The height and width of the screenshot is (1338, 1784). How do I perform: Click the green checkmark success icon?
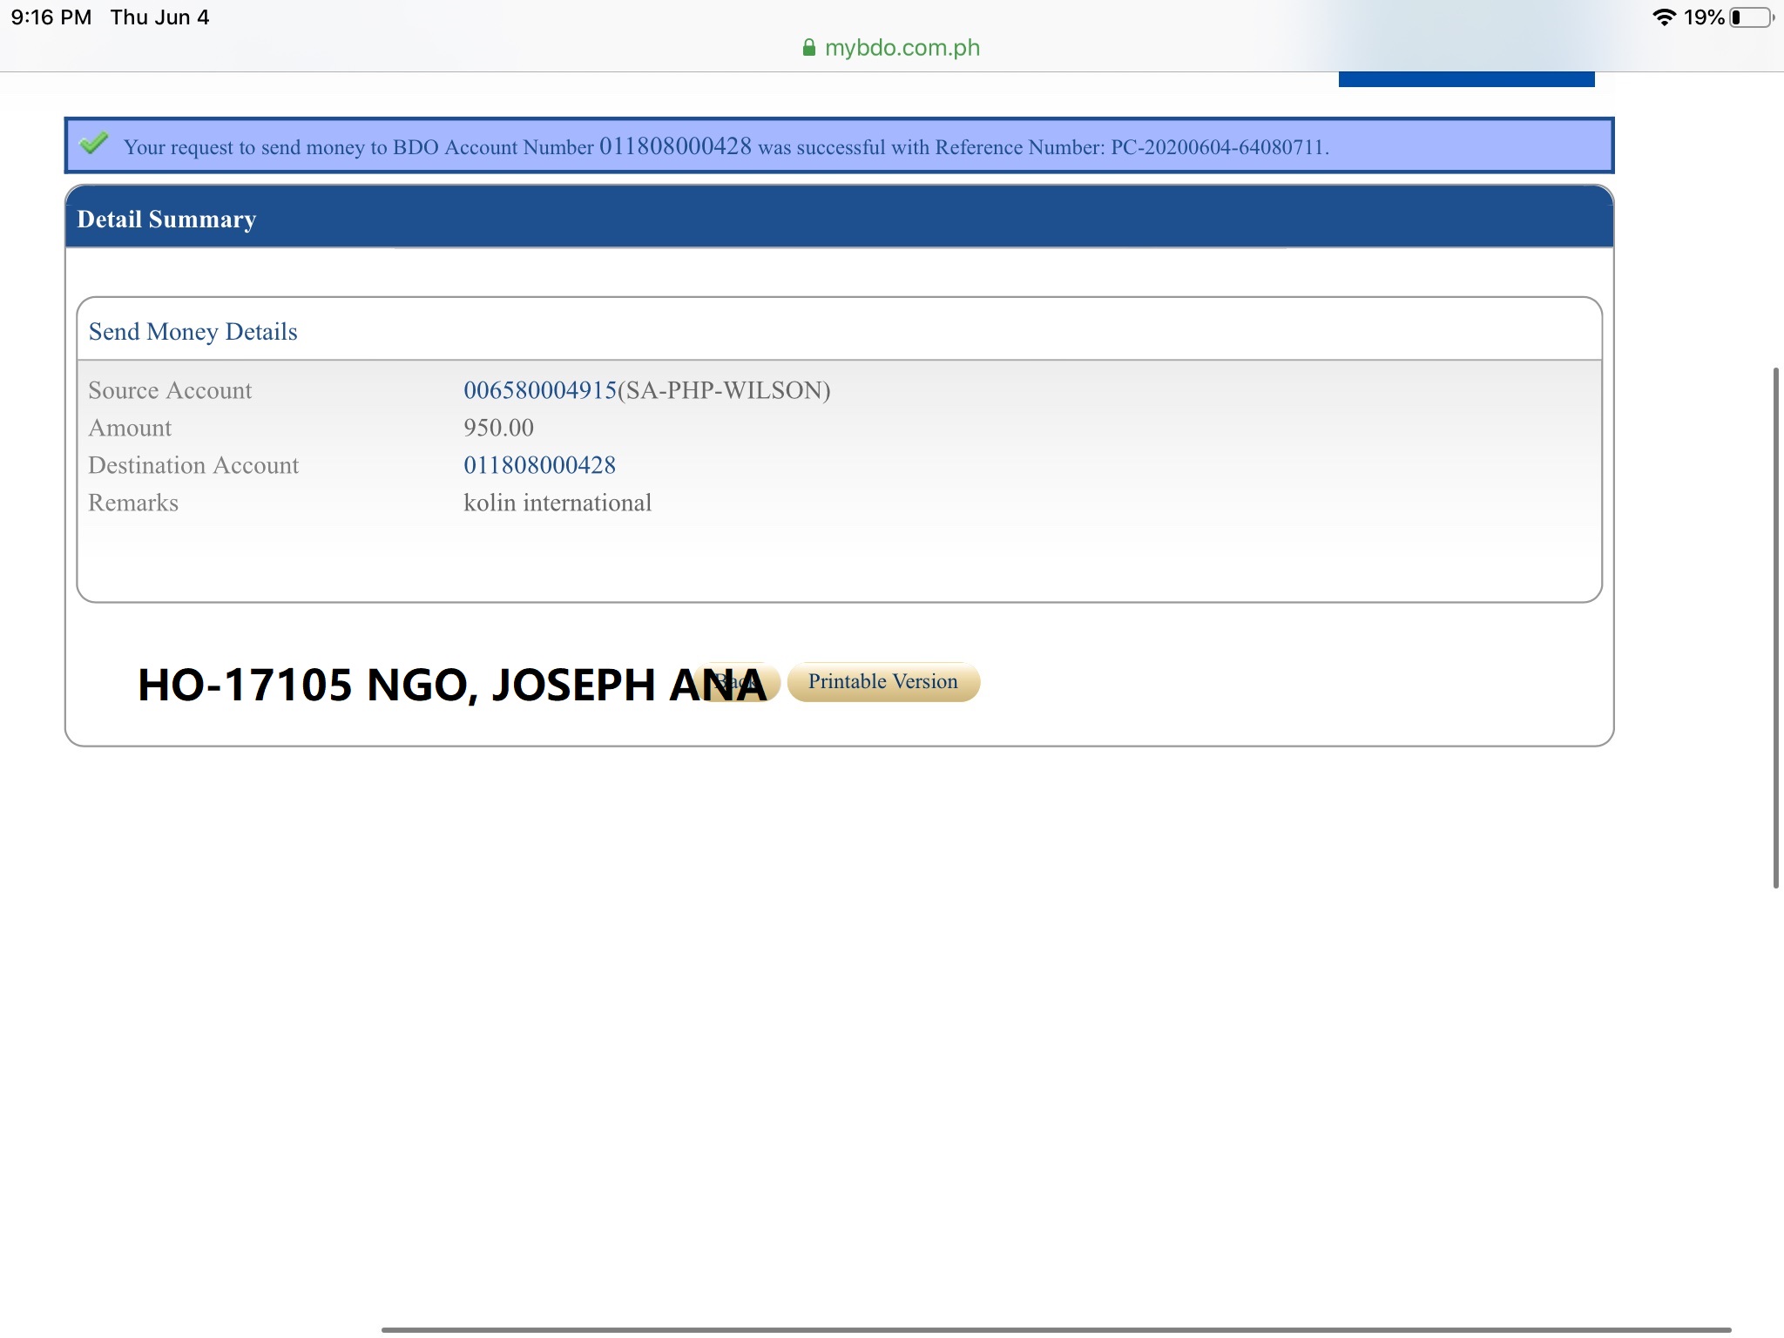coord(94,143)
